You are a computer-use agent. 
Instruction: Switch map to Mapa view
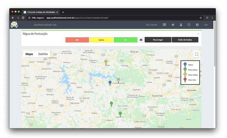click(x=29, y=54)
